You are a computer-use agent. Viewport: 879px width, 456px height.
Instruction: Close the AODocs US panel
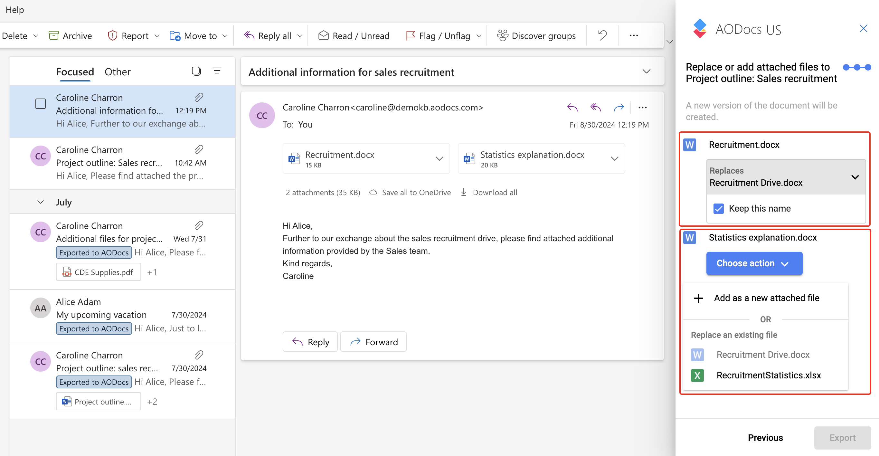pyautogui.click(x=863, y=28)
